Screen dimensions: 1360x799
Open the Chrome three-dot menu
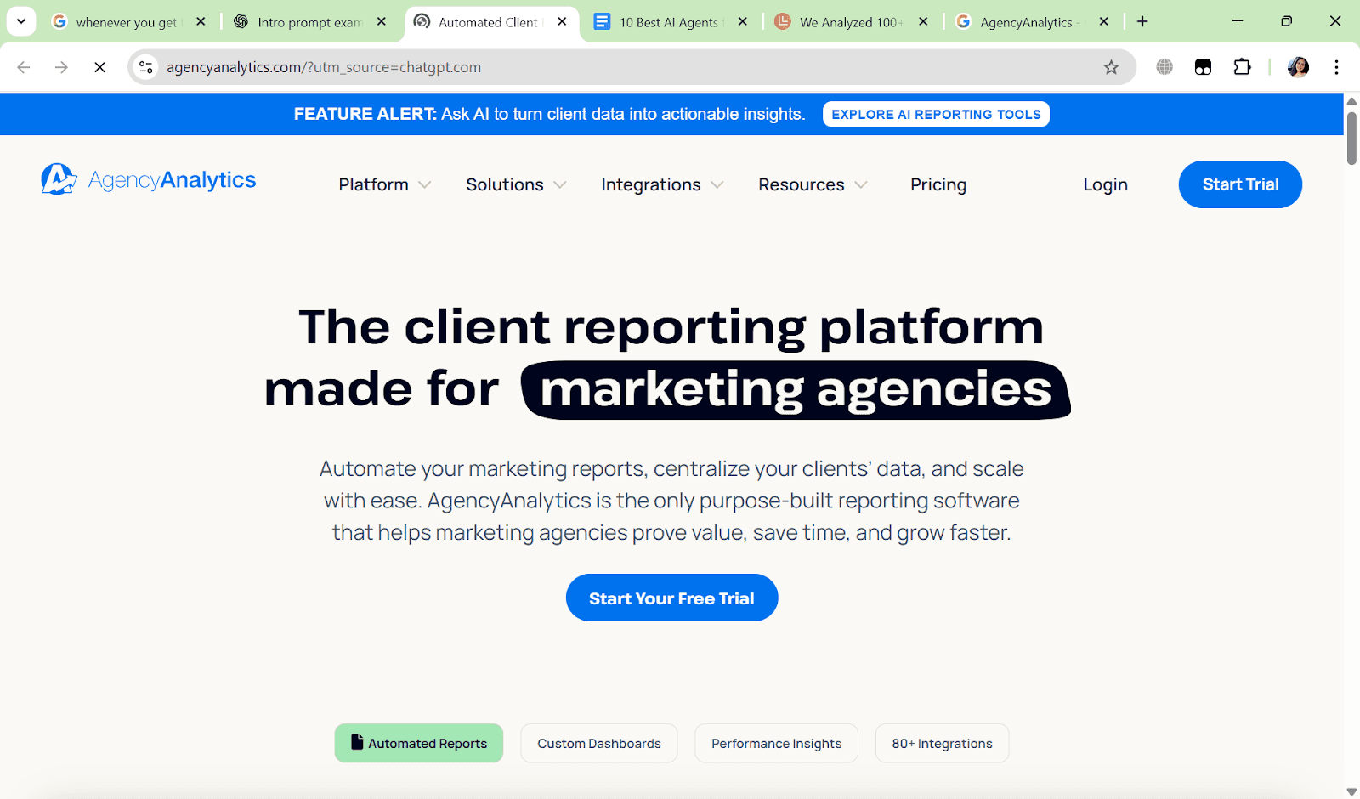point(1336,67)
